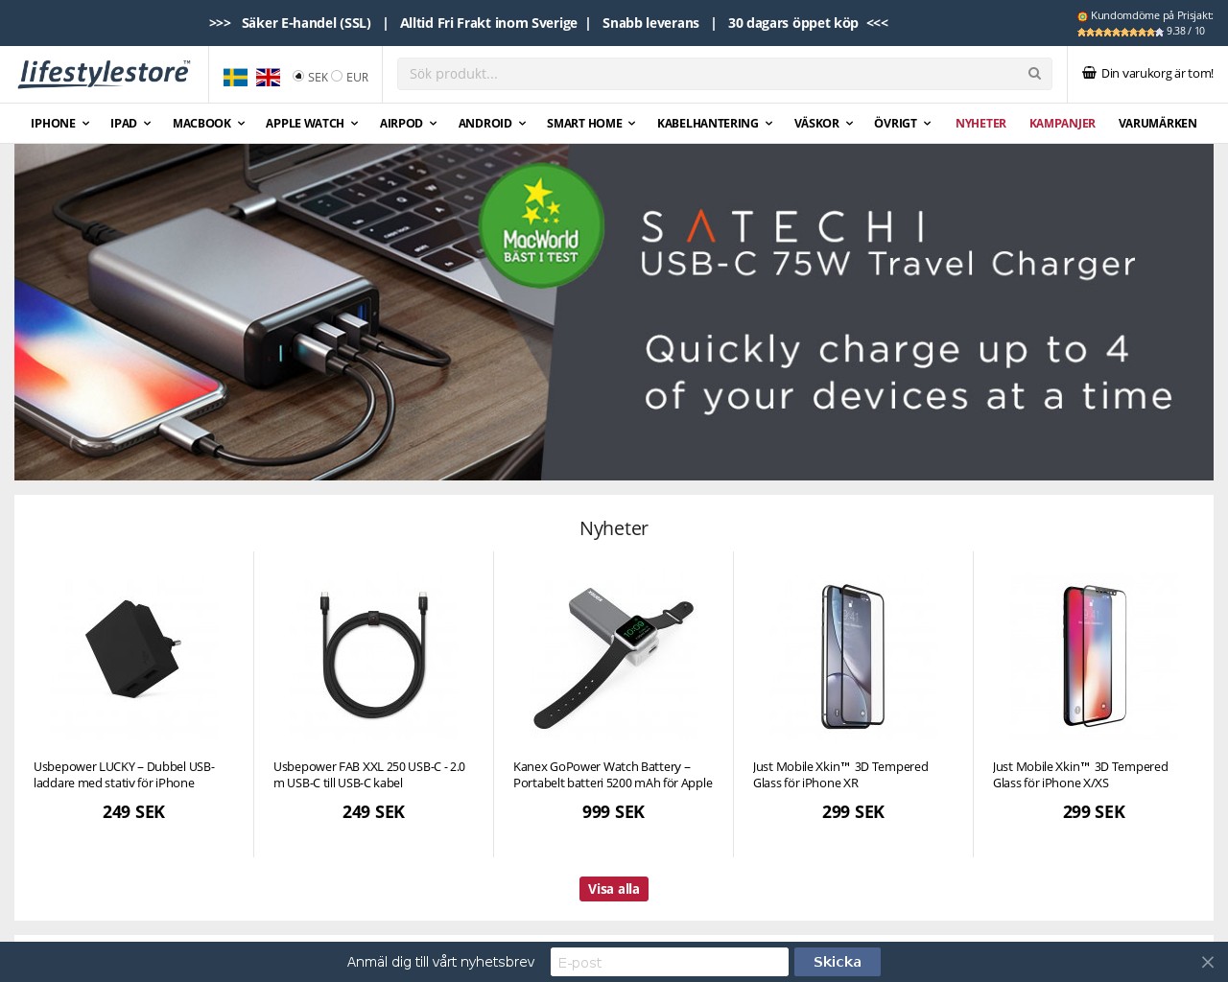
Task: Click the Visa alla button
Action: 614,889
